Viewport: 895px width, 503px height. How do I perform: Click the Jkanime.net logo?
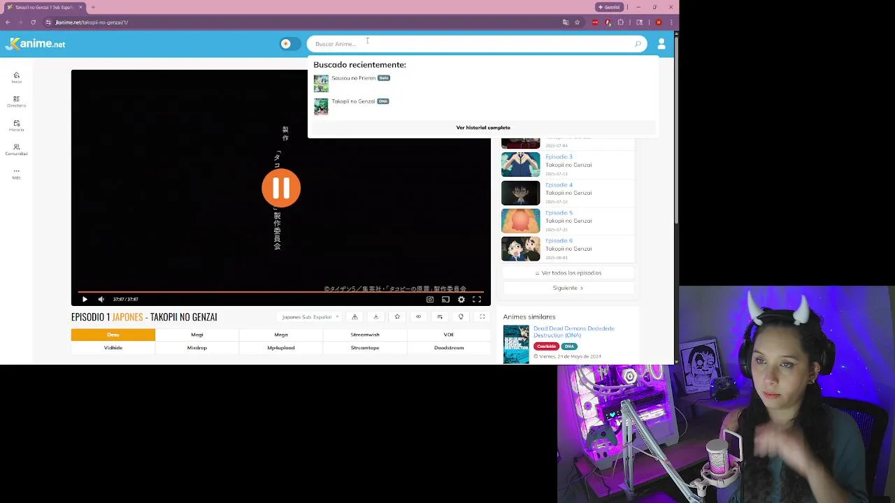coord(35,44)
